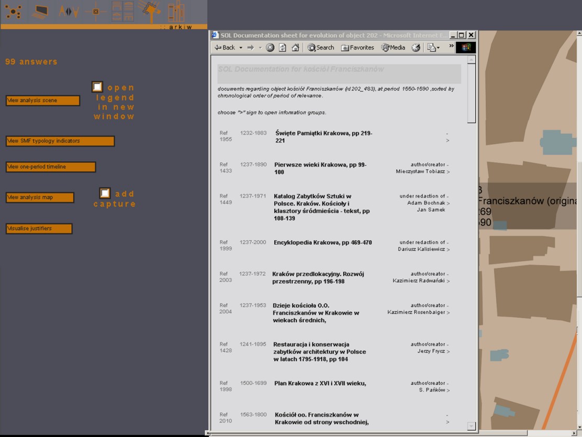Expand Kazimierz Radwański info group arrow
The image size is (582, 437).
pos(448,281)
